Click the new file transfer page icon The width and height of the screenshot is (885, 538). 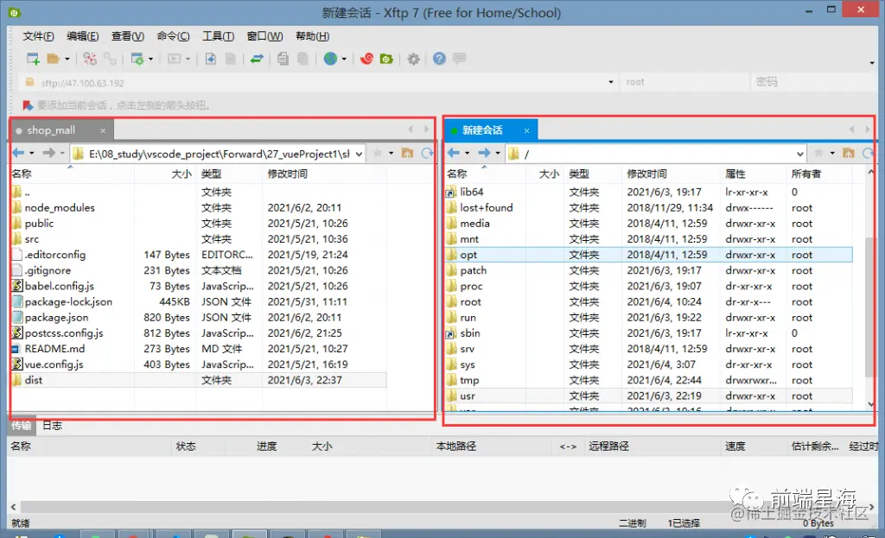tap(211, 59)
